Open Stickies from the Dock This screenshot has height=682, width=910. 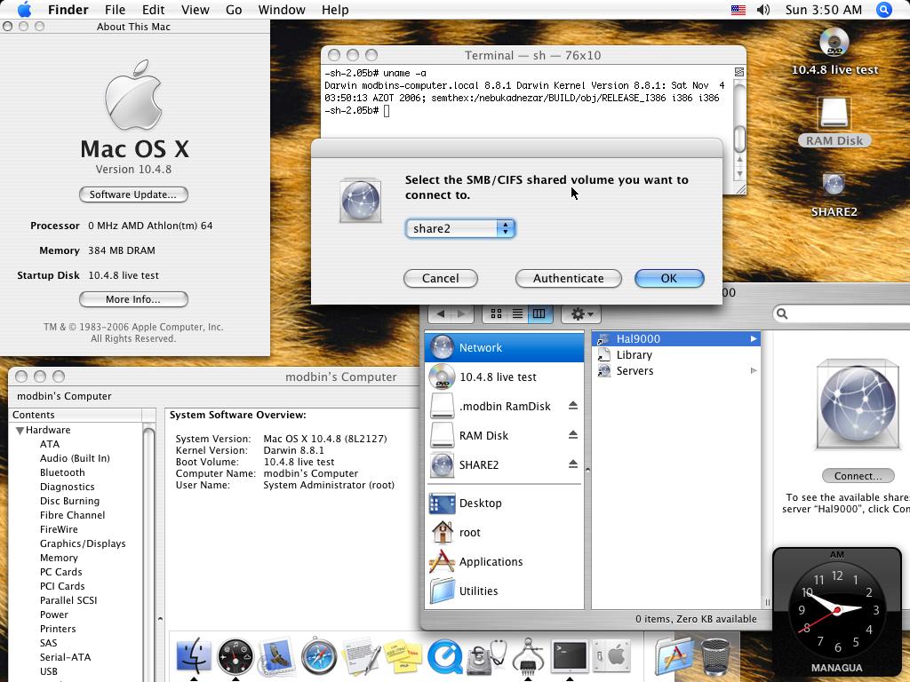403,656
